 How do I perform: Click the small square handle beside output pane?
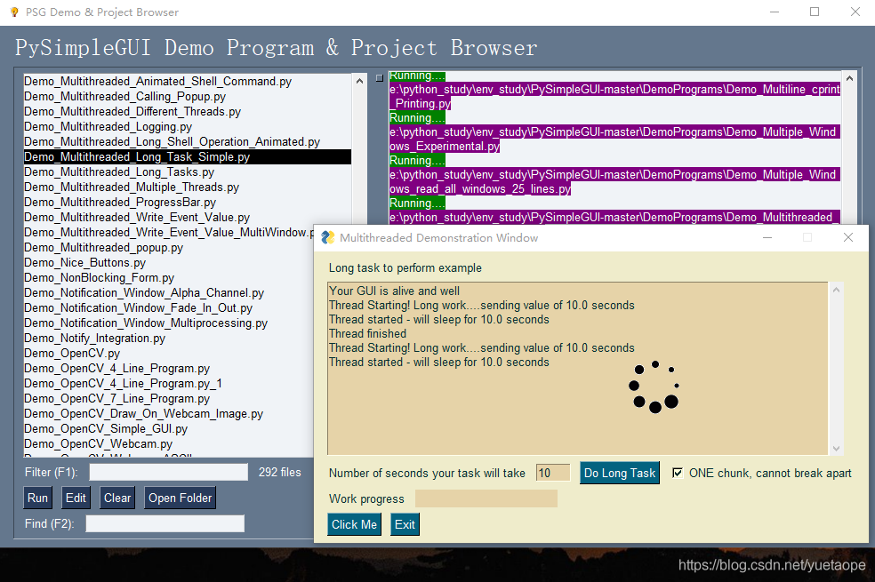[x=380, y=78]
